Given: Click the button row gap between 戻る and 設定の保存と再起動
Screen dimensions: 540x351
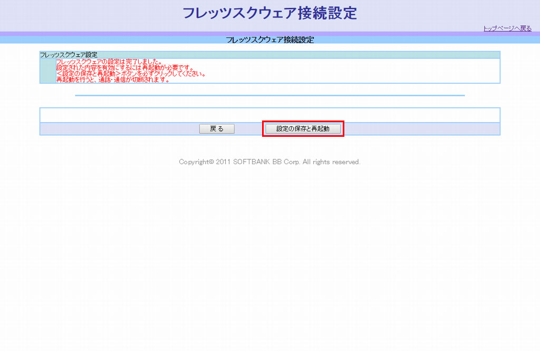Looking at the screenshot, I should [249, 129].
